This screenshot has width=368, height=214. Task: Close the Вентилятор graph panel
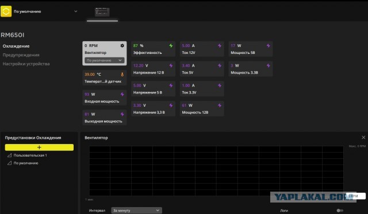[363, 138]
